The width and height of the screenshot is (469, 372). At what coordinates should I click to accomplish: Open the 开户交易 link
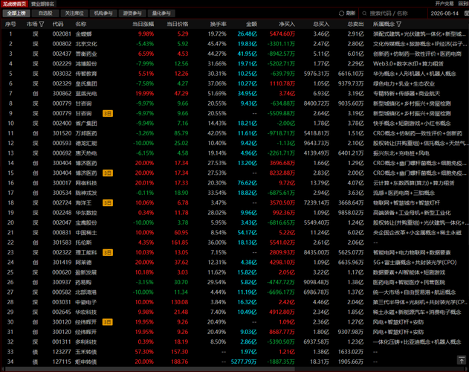click(x=444, y=4)
